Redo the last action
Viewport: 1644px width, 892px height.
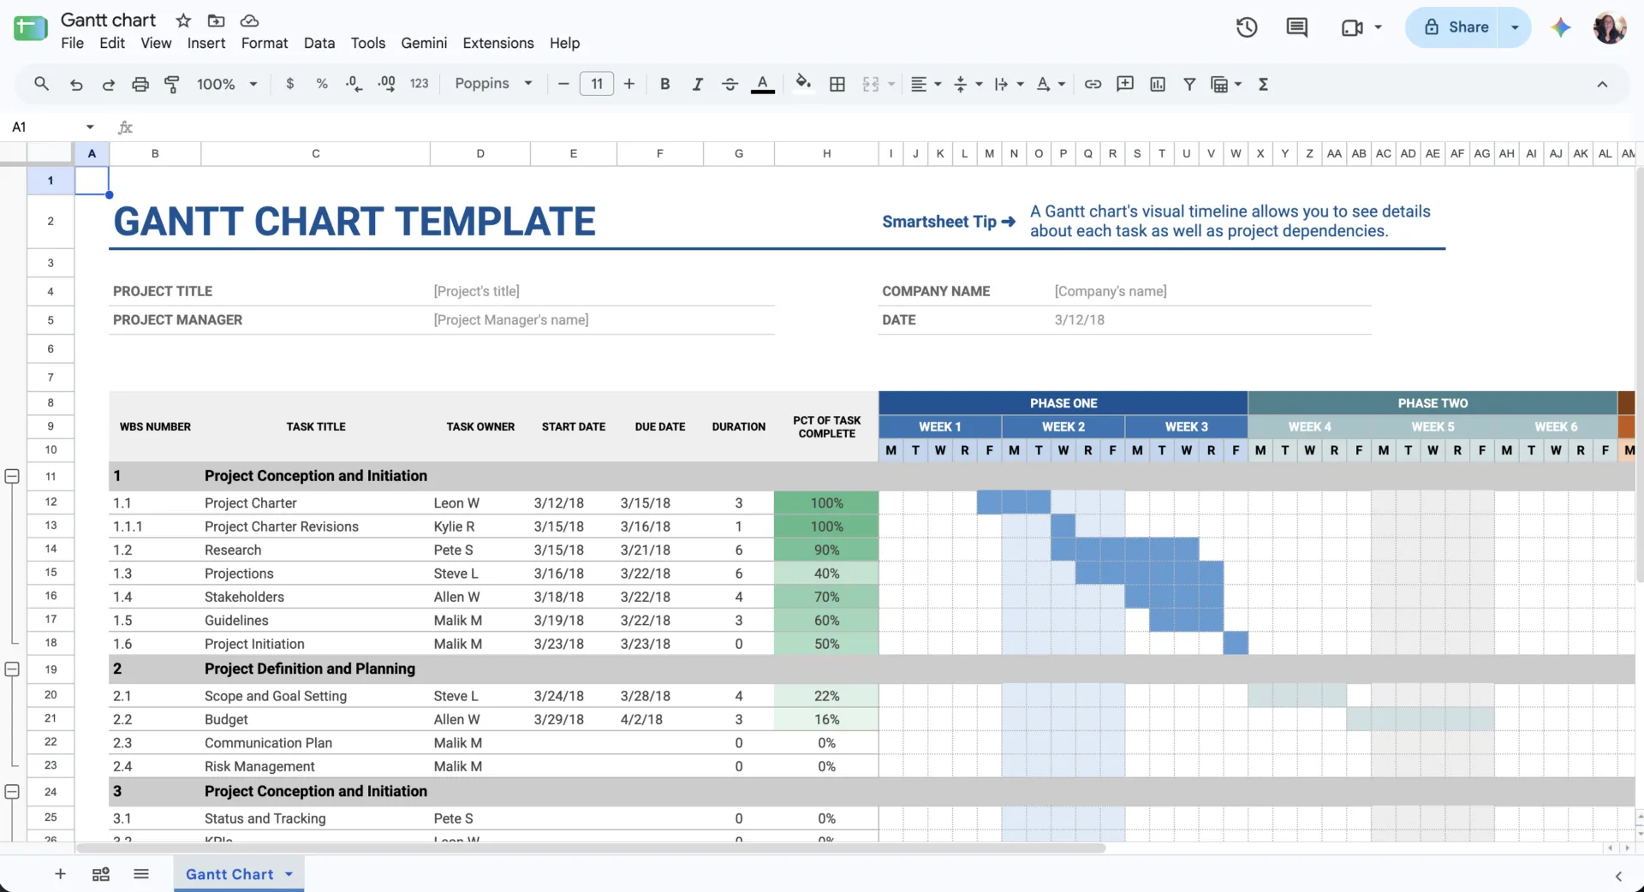coord(108,84)
